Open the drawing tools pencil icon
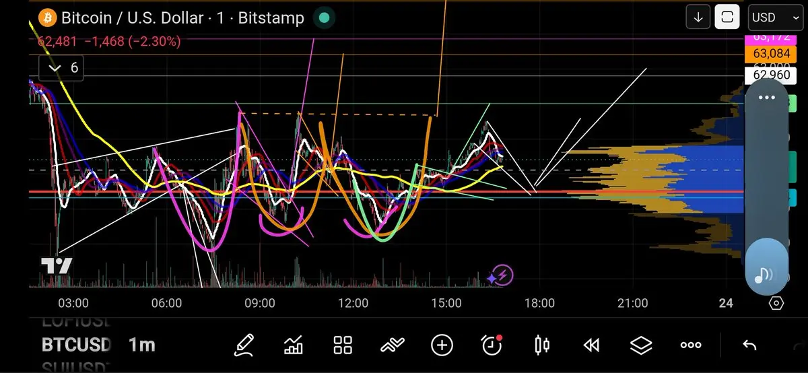The width and height of the screenshot is (808, 373). [244, 345]
